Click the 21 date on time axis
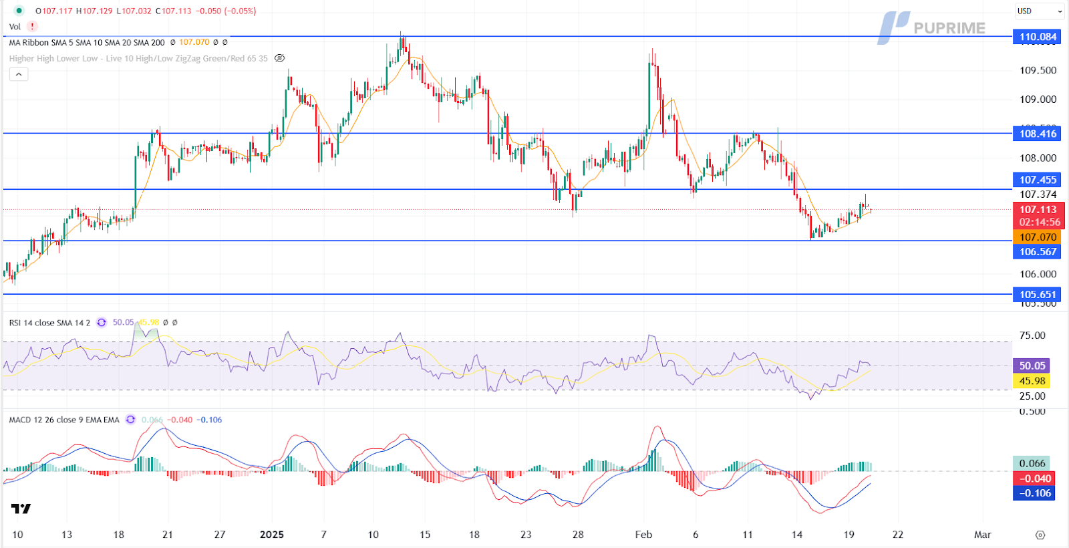This screenshot has height=548, width=1069. click(x=168, y=535)
